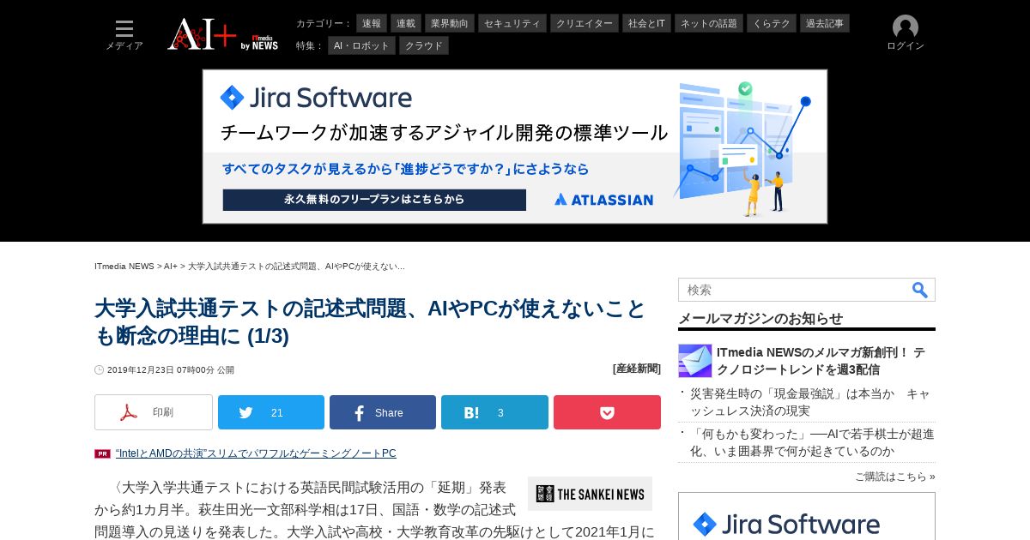Click The Sankei News logo

click(590, 494)
